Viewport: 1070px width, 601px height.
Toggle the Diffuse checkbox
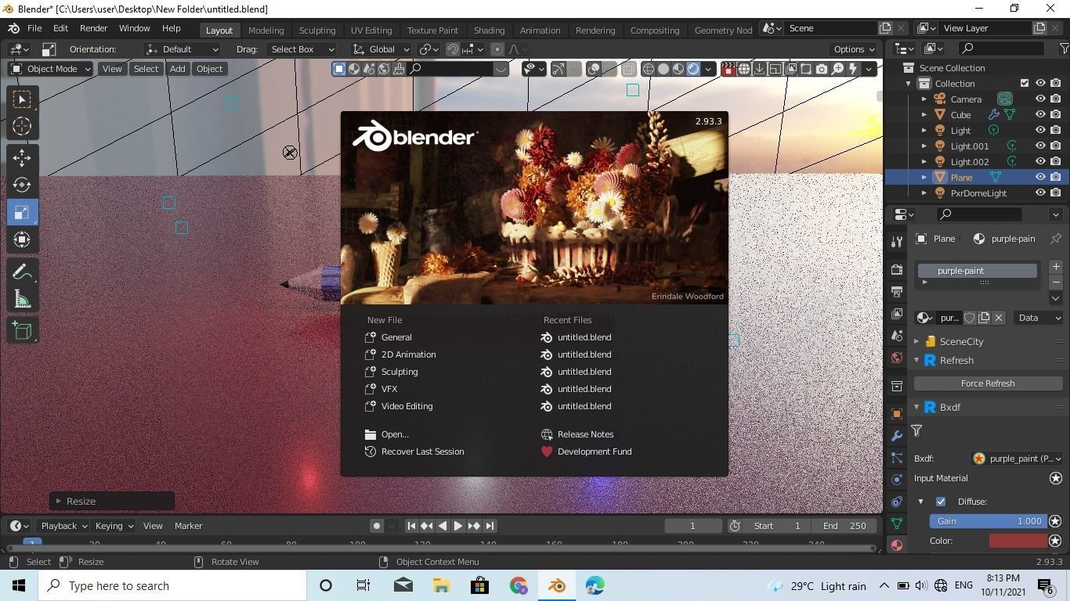[x=941, y=502]
